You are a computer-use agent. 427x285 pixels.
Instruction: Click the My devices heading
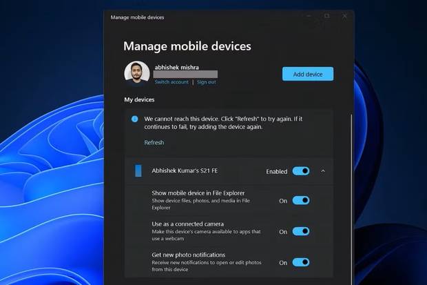139,99
